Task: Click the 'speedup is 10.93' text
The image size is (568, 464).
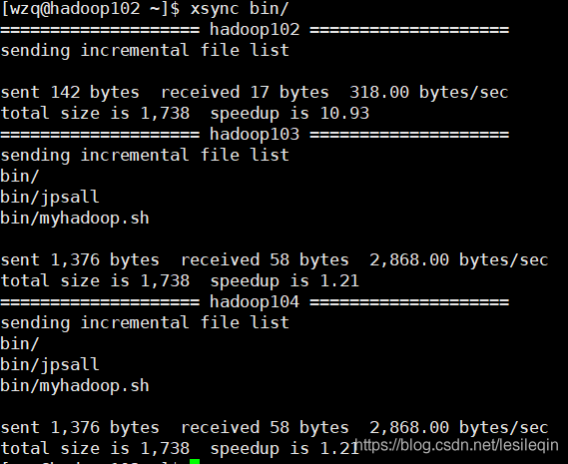Action: click(x=289, y=114)
